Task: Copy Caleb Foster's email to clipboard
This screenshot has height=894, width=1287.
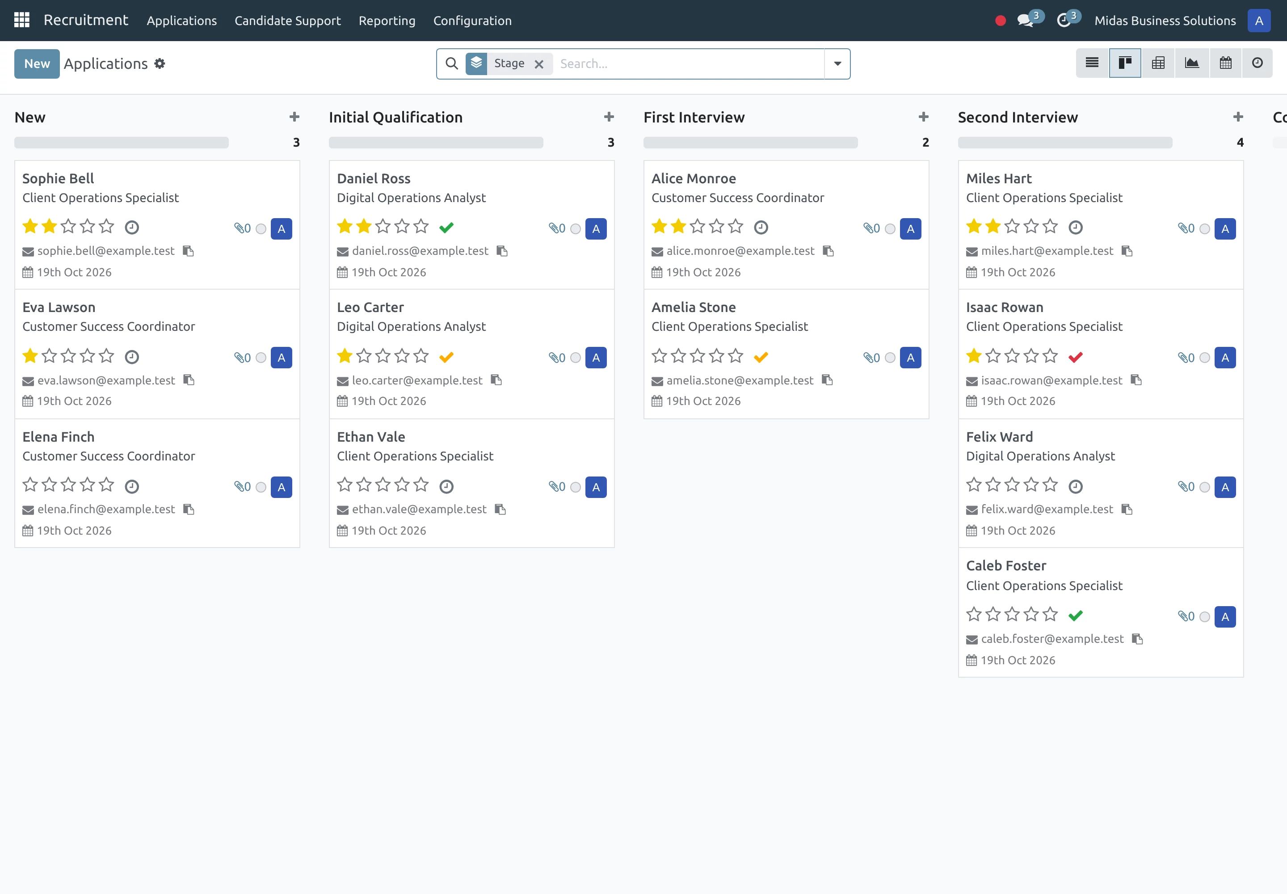Action: pyautogui.click(x=1137, y=639)
